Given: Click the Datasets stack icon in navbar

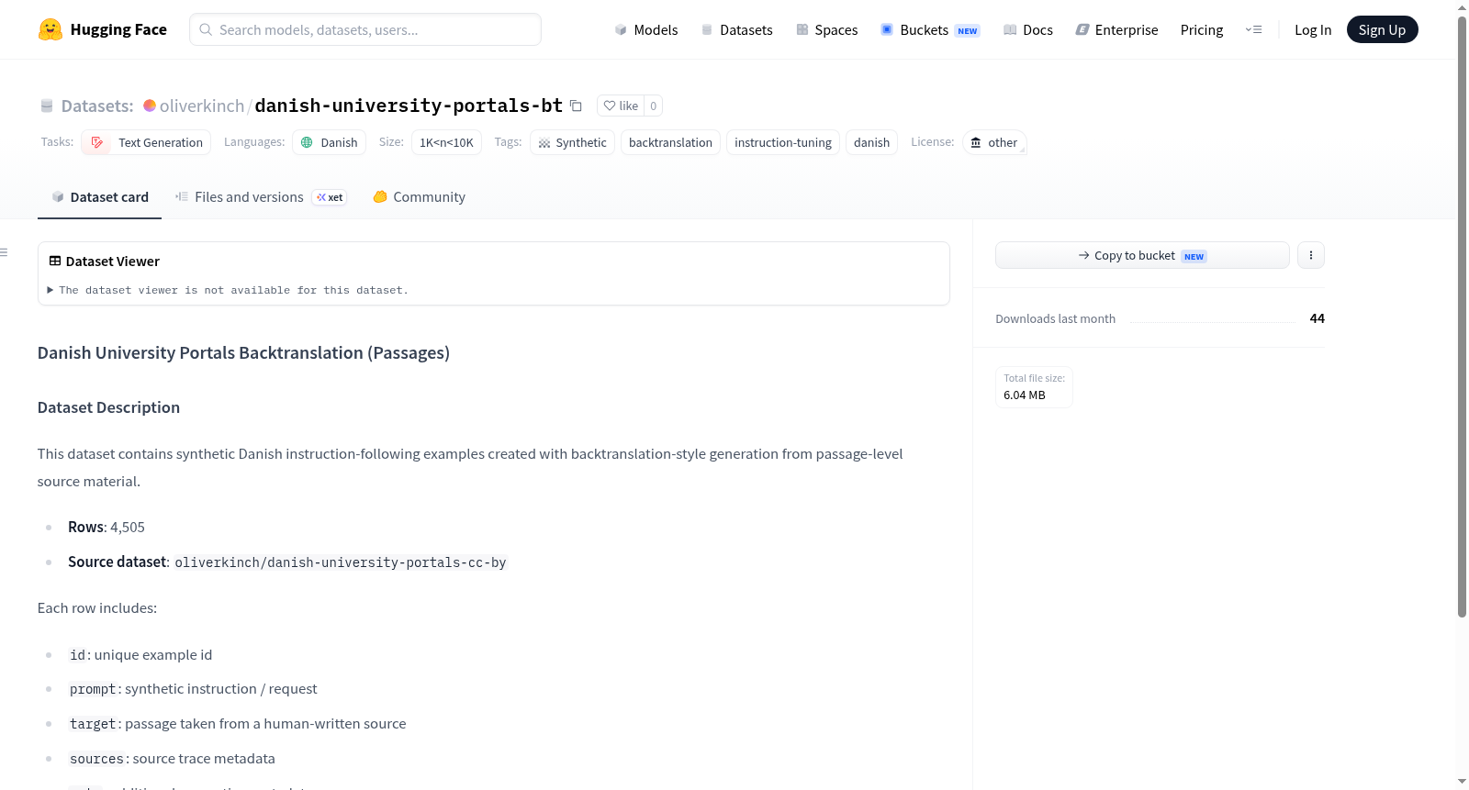Looking at the screenshot, I should click(707, 29).
